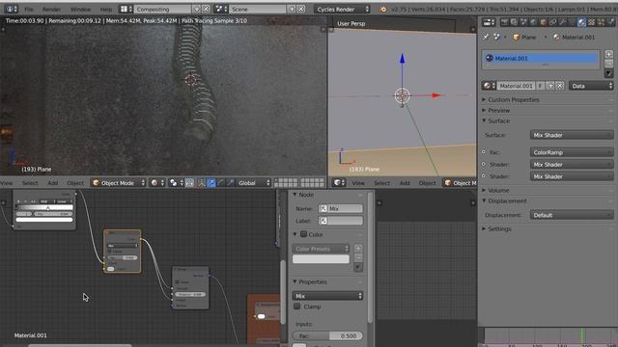Open the Object Mode dropdown in the left viewport
Viewport: 618px width, 347px height.
(x=119, y=183)
